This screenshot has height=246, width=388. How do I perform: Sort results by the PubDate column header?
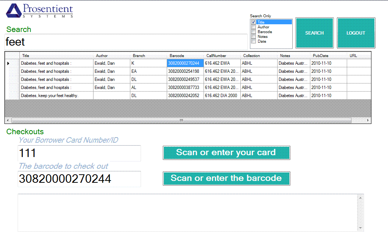(328, 56)
